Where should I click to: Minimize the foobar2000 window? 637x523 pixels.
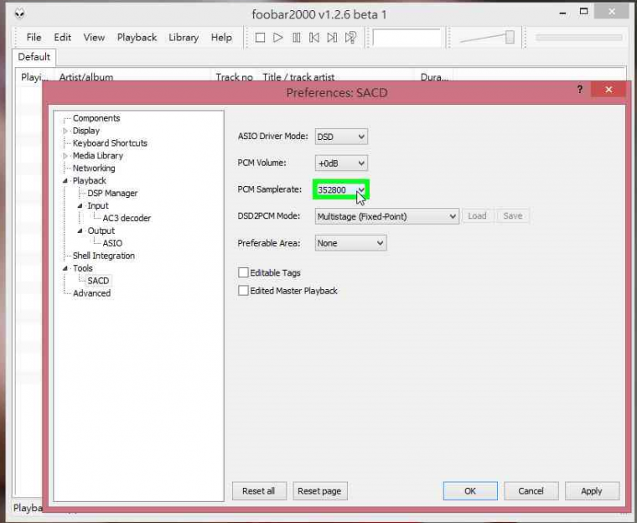(562, 13)
